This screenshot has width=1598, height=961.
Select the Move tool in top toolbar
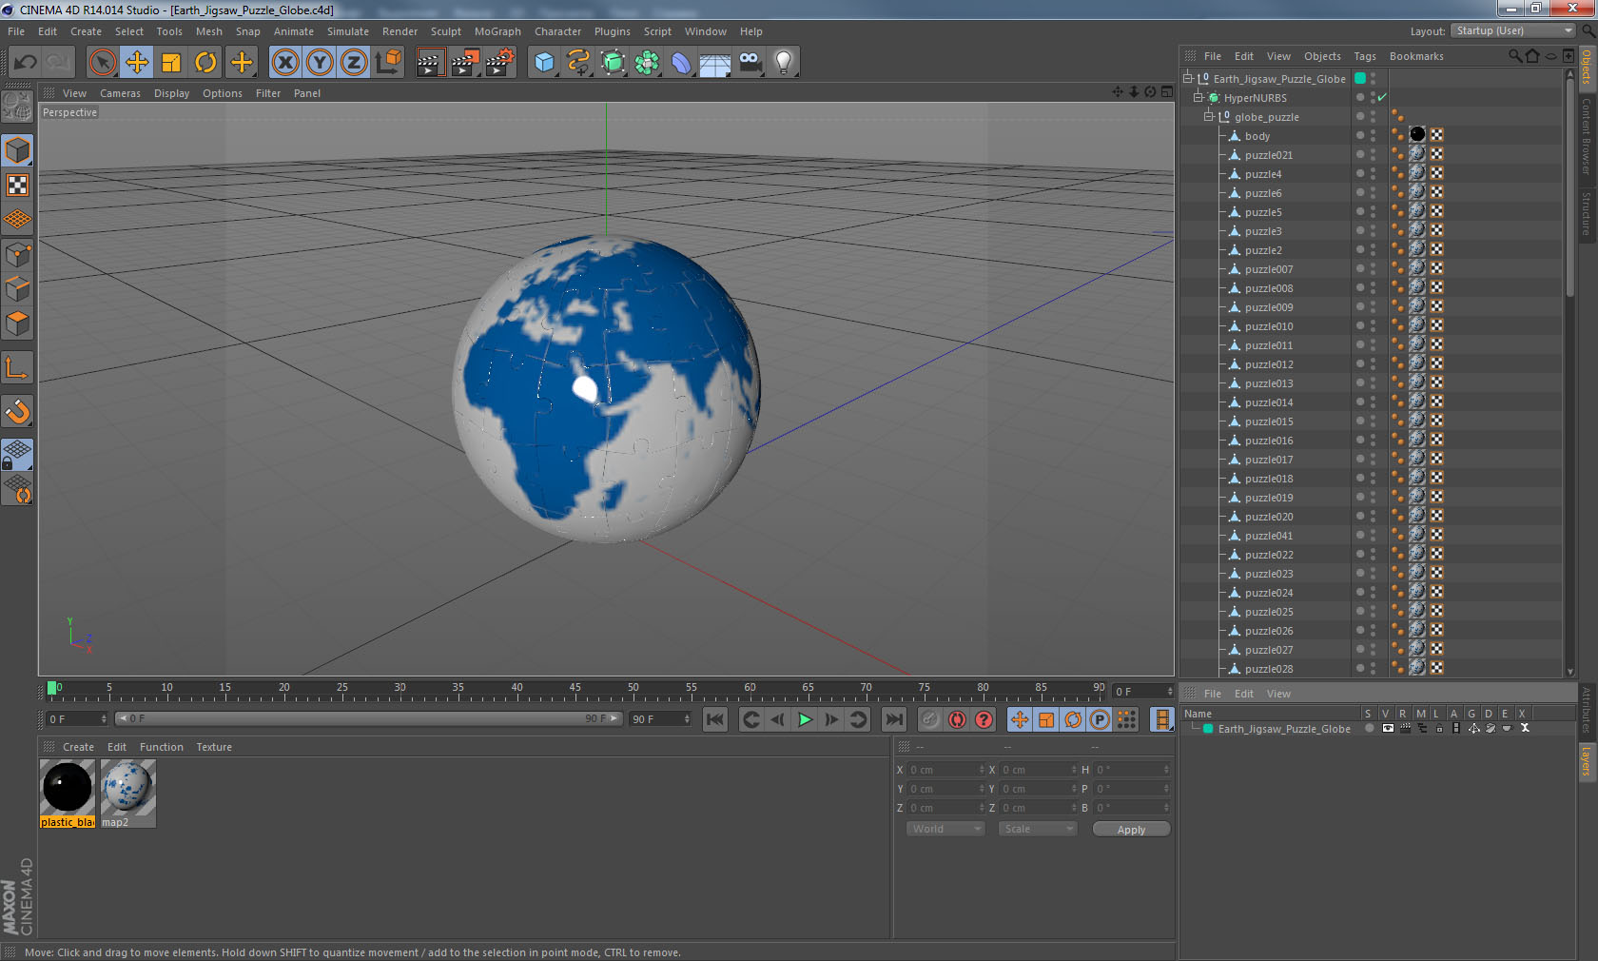tap(137, 63)
